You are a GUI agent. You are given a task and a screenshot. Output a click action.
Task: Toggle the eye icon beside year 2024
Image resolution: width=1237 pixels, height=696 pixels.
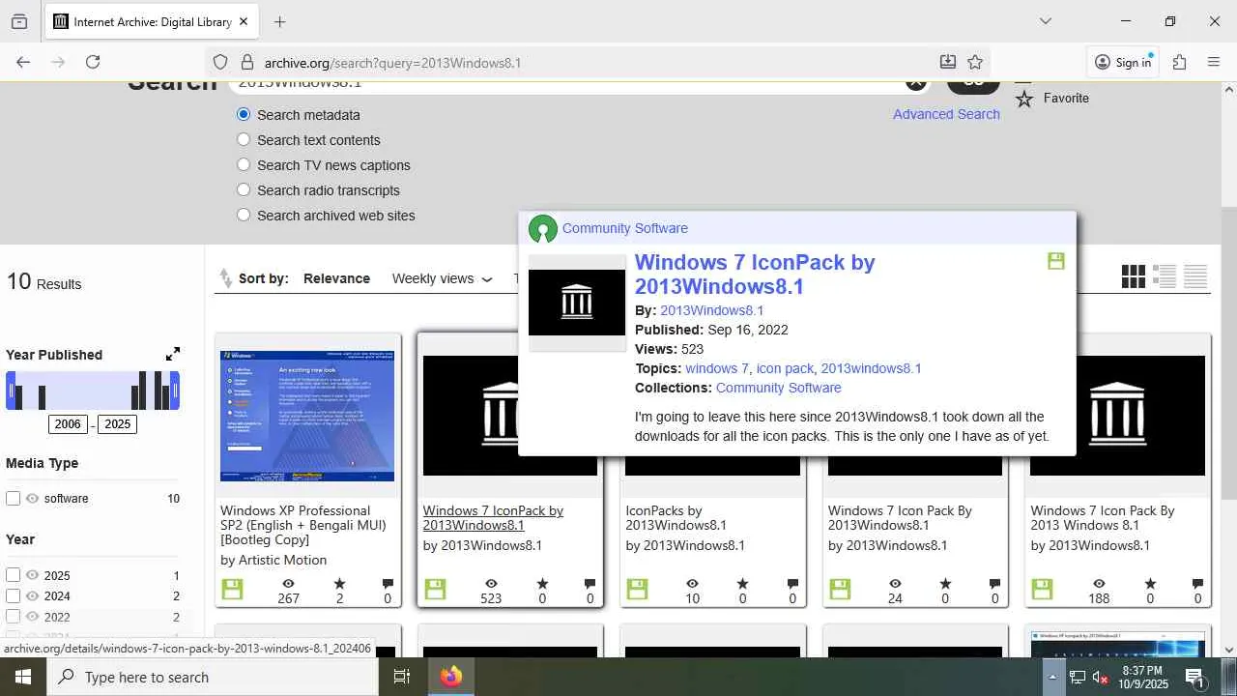[33, 595]
